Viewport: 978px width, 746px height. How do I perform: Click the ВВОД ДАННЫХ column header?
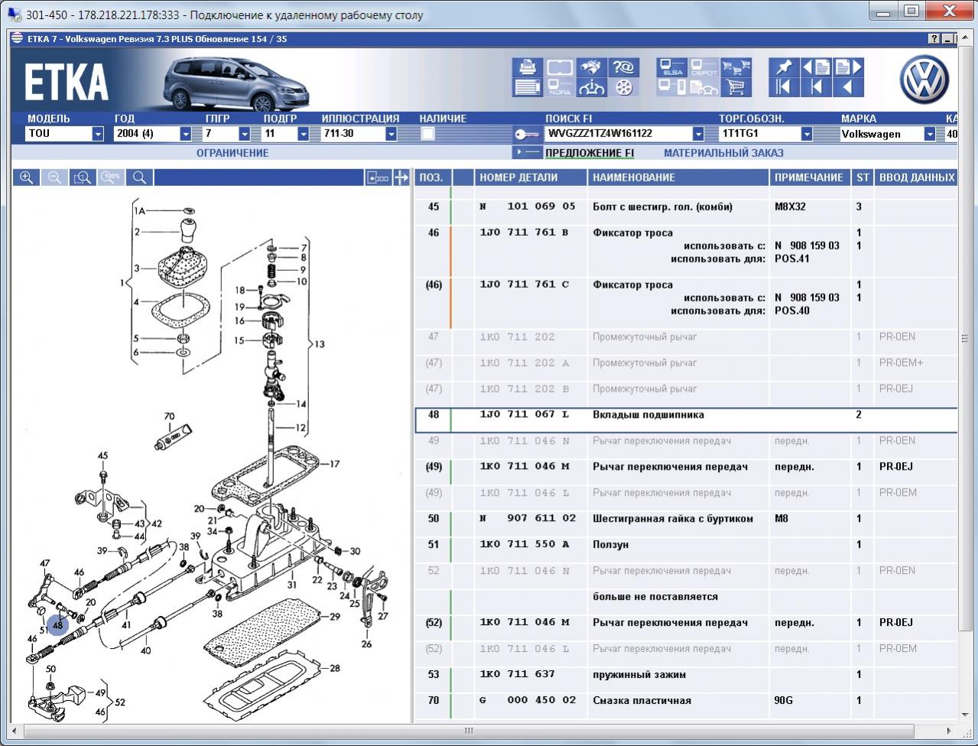pyautogui.click(x=916, y=178)
